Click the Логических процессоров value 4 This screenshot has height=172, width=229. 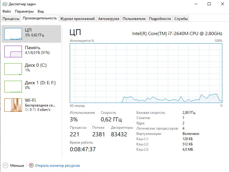tap(183, 128)
